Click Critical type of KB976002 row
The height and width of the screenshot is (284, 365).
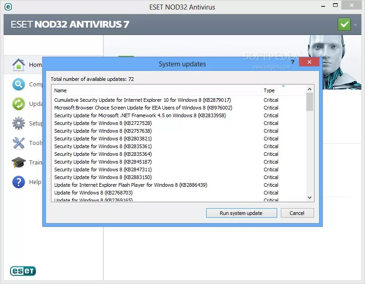coord(271,108)
